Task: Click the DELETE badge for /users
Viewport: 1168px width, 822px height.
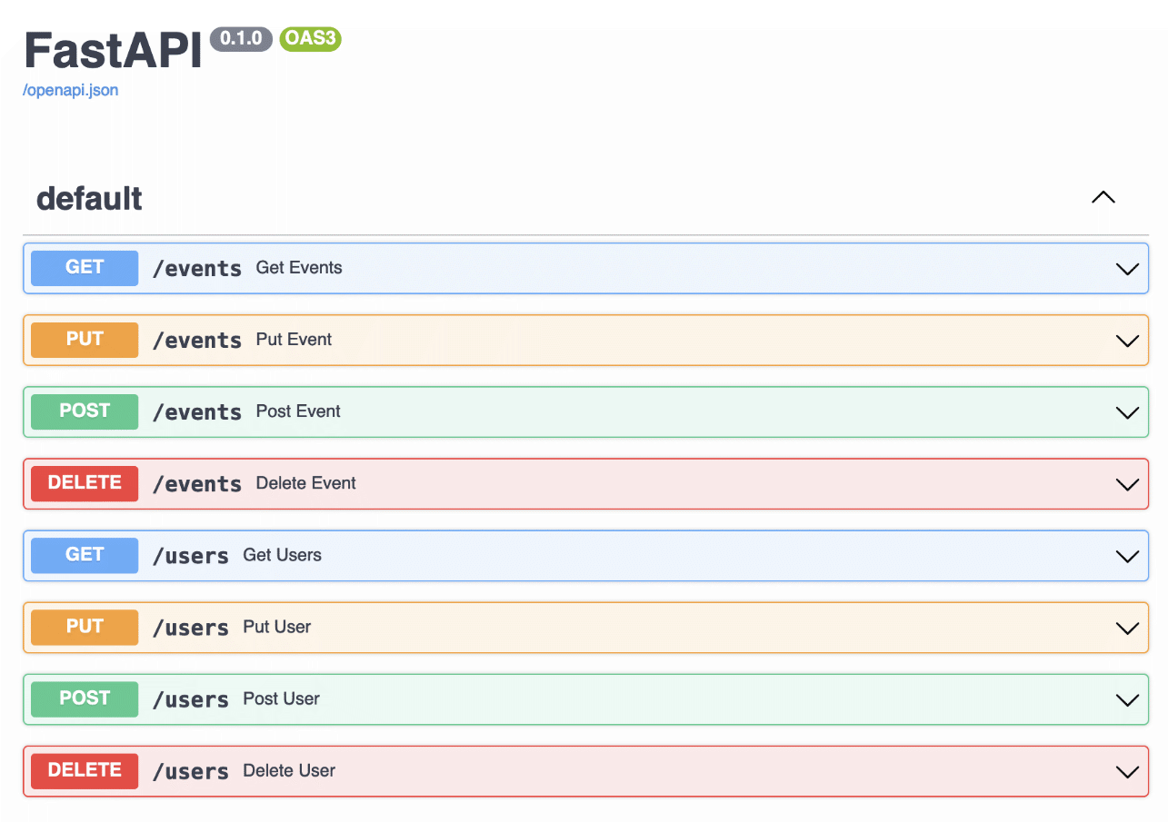Action: (85, 770)
